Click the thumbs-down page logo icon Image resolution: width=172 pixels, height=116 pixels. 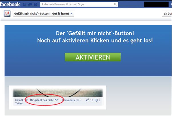(x=7, y=14)
